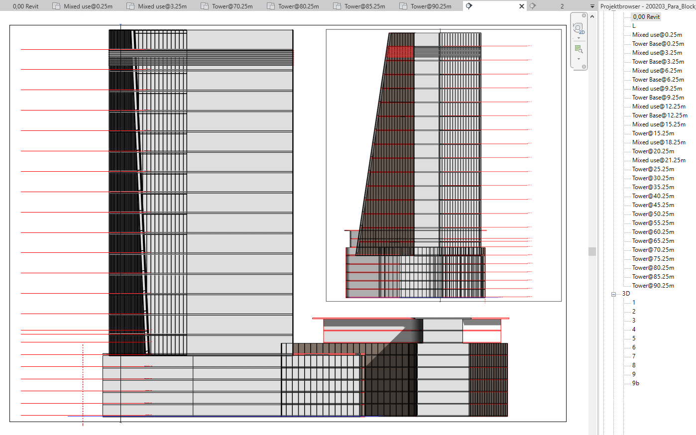This screenshot has height=435, width=696.
Task: Open the dropdown arrow below the SteeringWheel icon
Action: click(x=578, y=38)
